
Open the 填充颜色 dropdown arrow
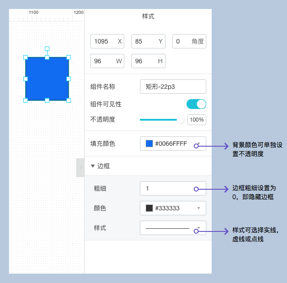[x=199, y=144]
